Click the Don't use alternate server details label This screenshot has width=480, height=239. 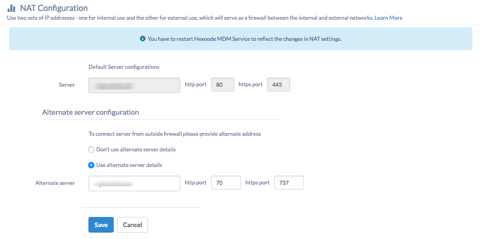coord(136,150)
